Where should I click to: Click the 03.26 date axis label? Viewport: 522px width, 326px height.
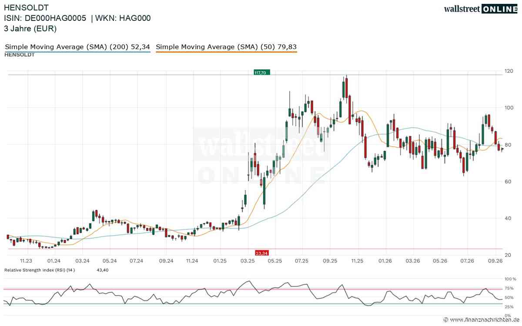[412, 261]
